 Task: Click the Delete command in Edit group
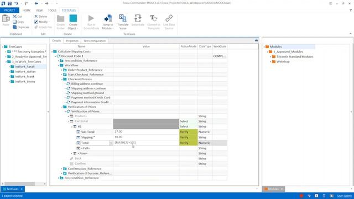40,17
